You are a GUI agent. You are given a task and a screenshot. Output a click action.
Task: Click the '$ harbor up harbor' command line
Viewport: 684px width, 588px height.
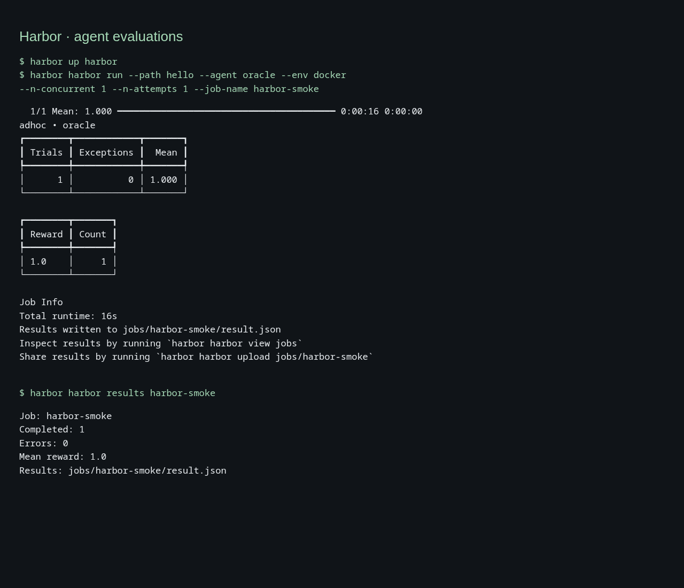[x=68, y=61]
